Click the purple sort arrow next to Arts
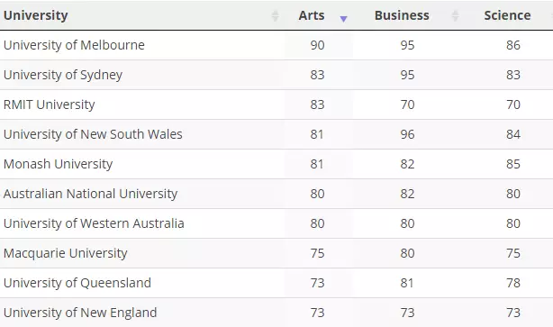Image resolution: width=553 pixels, height=327 pixels. (343, 18)
